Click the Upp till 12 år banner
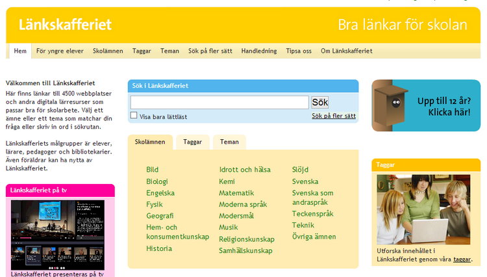The width and height of the screenshot is (487, 277). tap(426, 105)
